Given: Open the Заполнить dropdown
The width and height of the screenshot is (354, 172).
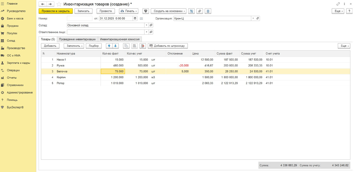Looking at the screenshot, I should 74,46.
